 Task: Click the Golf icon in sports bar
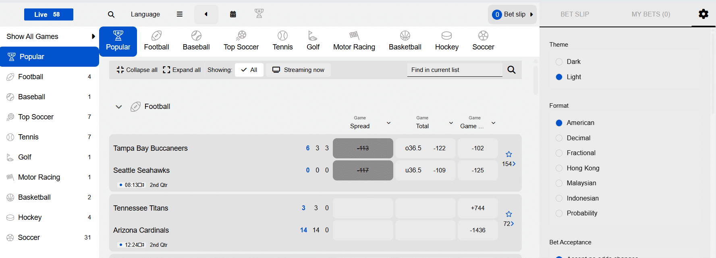point(313,36)
